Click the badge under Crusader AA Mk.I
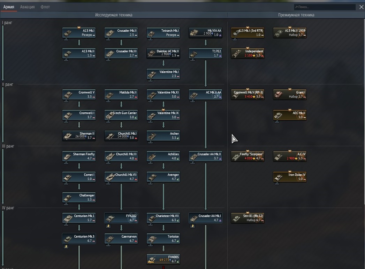365x269 pixels. [192, 226]
